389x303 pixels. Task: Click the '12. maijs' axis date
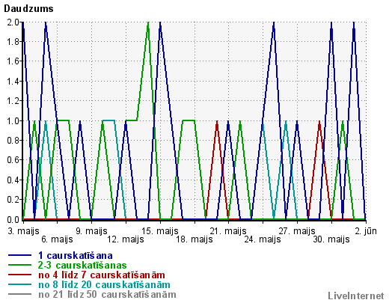(x=126, y=239)
